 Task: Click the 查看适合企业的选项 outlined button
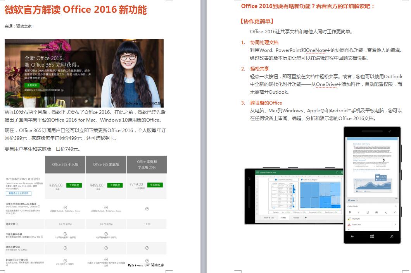tap(19, 193)
